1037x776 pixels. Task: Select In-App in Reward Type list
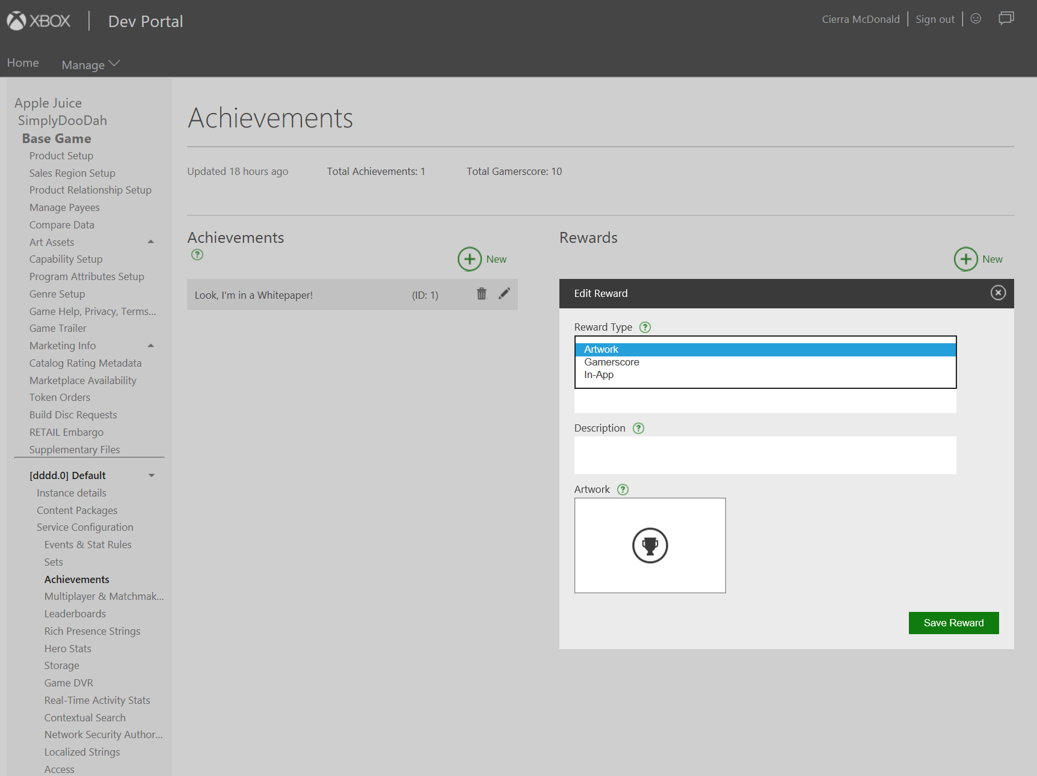coord(765,374)
